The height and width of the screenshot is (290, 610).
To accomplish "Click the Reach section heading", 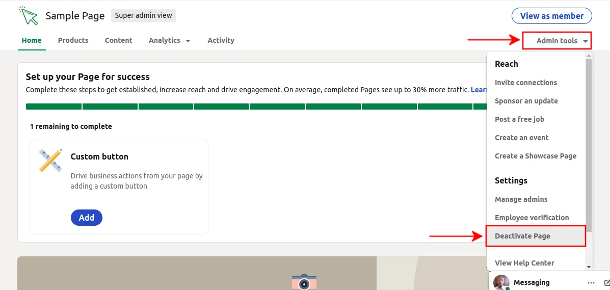I will click(506, 64).
